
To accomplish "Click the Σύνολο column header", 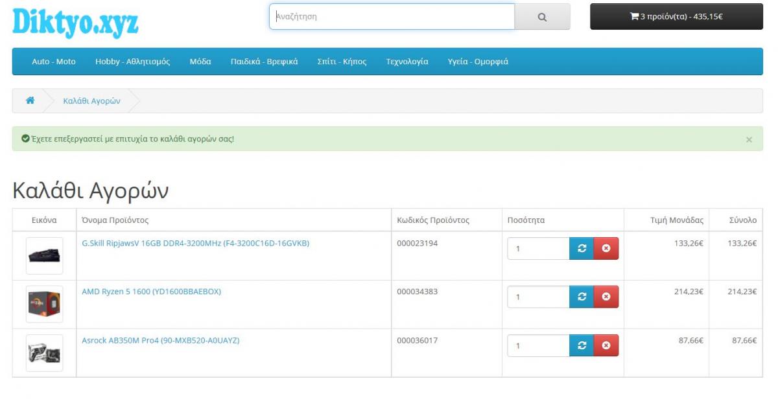I will click(743, 220).
